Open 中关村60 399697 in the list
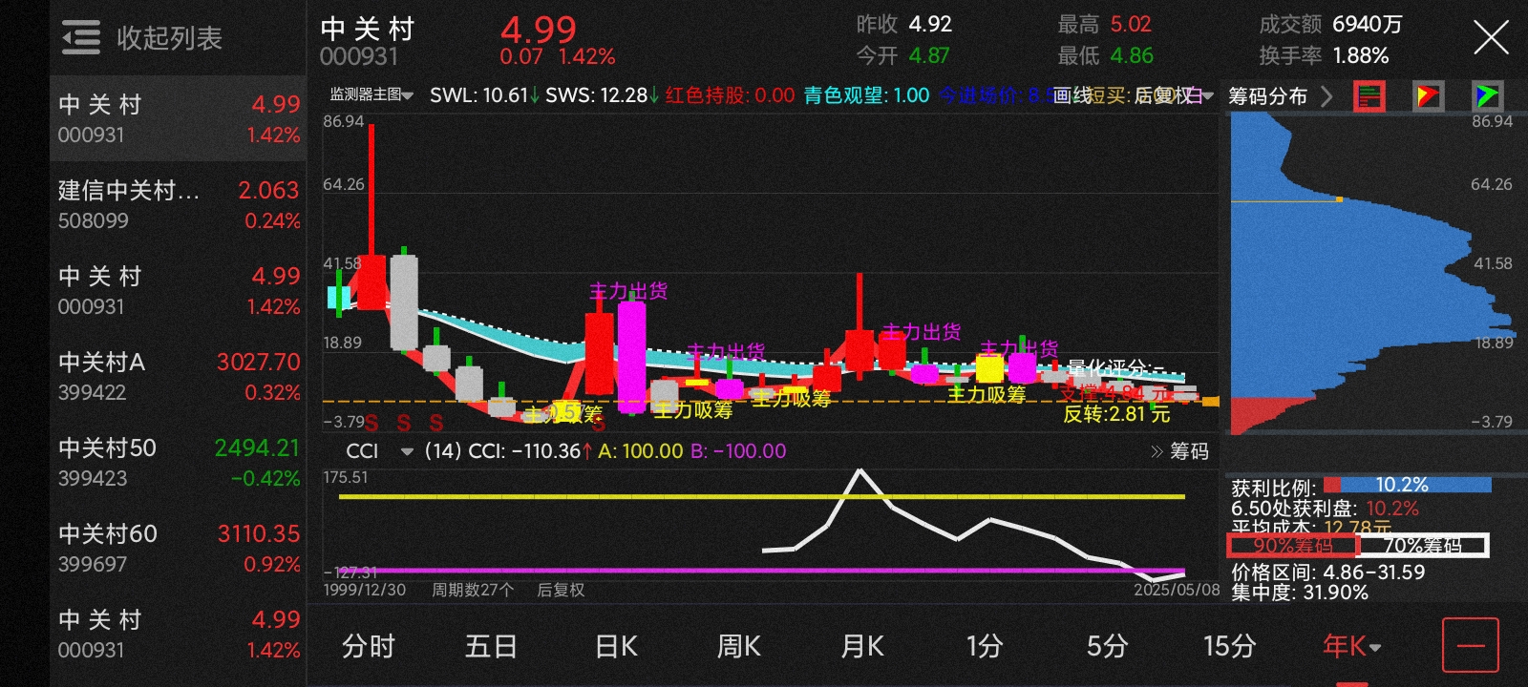Image resolution: width=1528 pixels, height=687 pixels. point(179,548)
